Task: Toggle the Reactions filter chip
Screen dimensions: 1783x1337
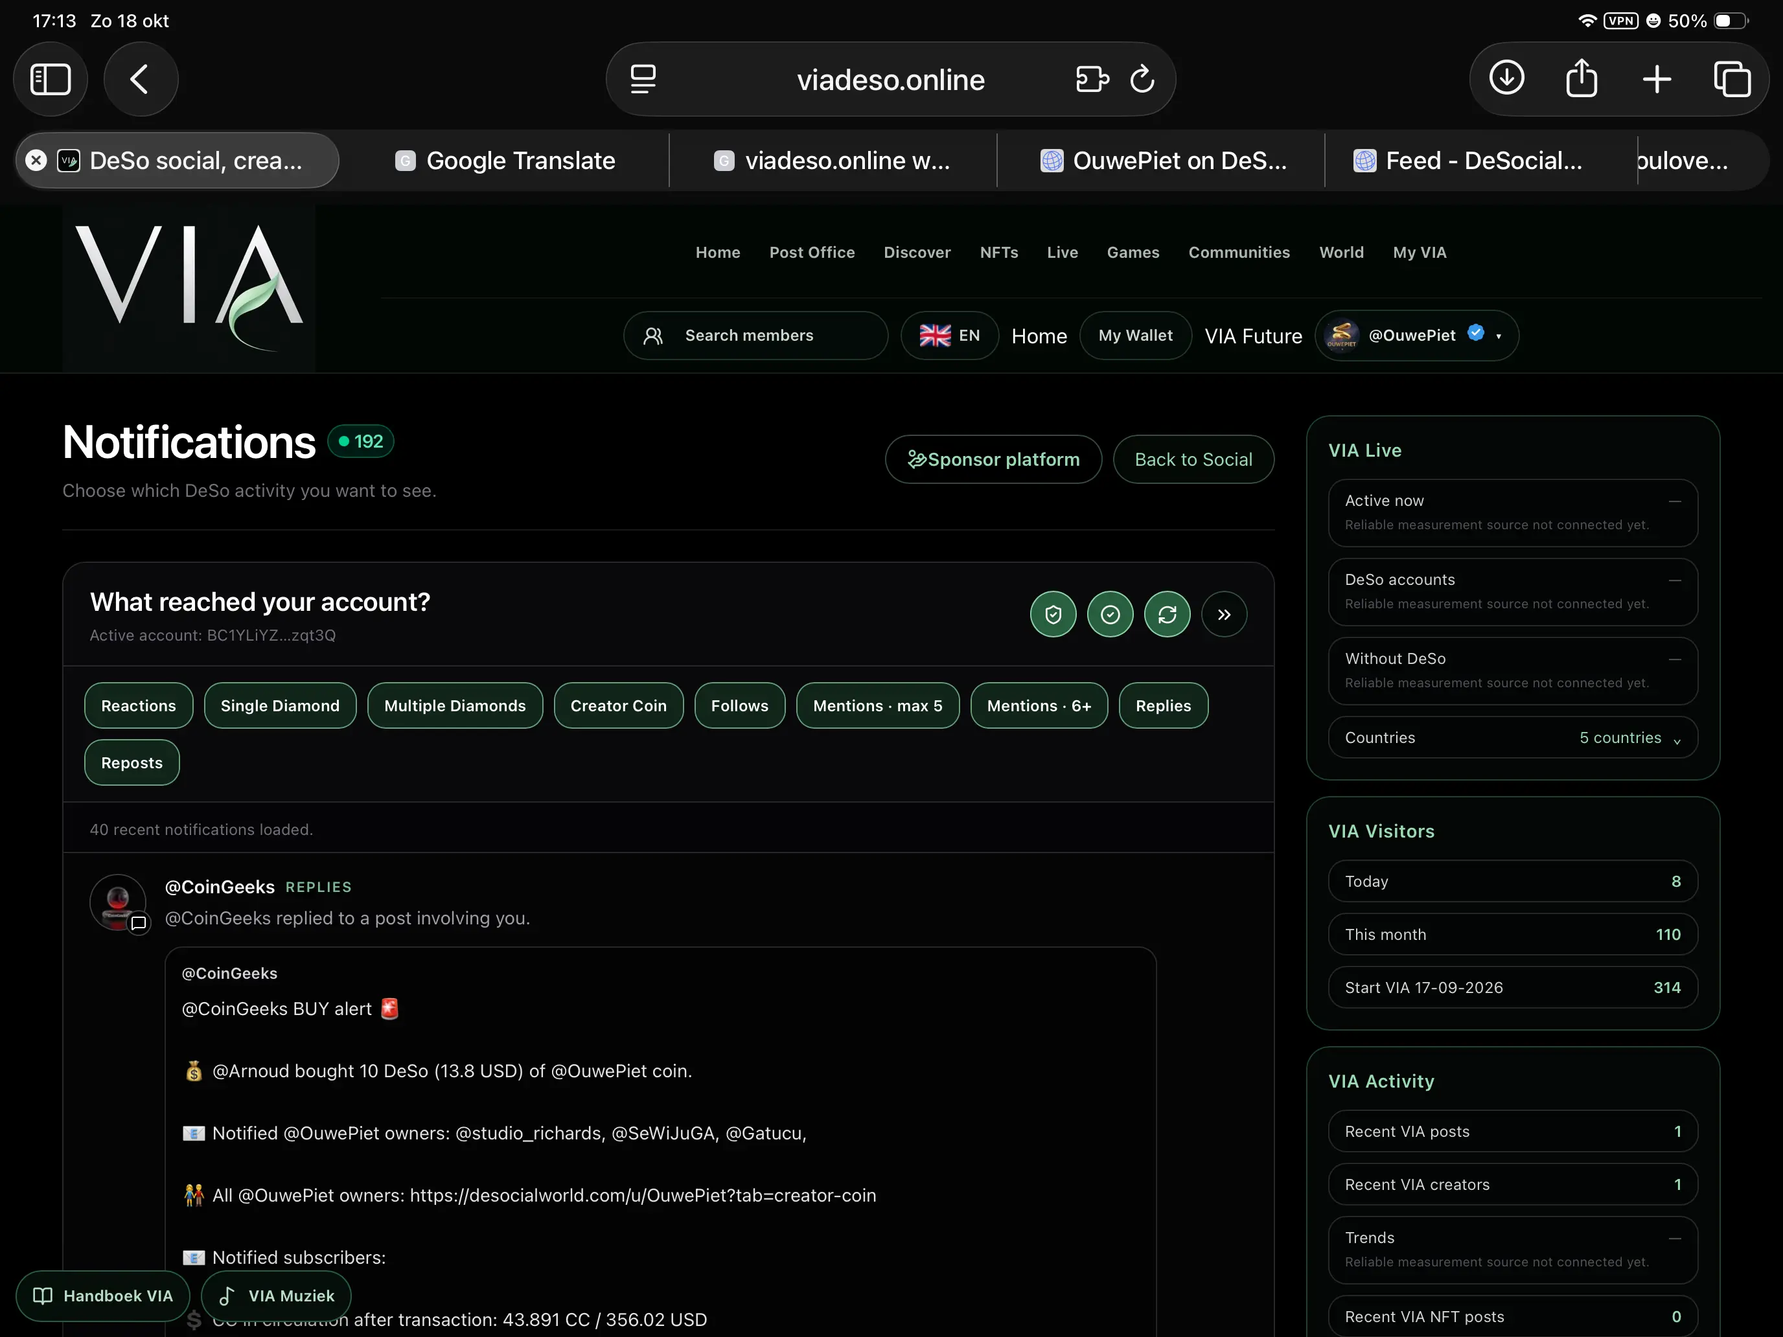Action: (x=139, y=706)
